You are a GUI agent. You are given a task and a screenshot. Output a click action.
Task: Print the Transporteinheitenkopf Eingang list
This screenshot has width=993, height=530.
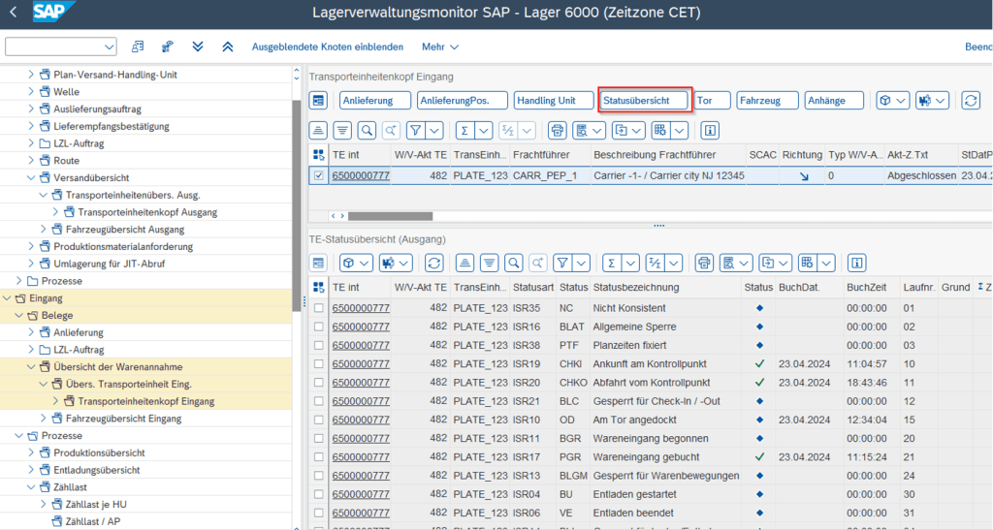pyautogui.click(x=558, y=131)
